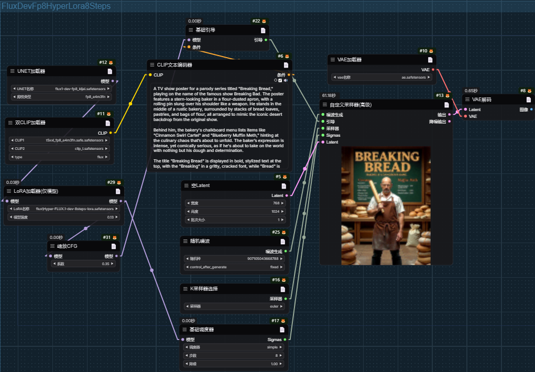The width and height of the screenshot is (535, 372).
Task: Click the fox icon on the #13 badge
Action: point(447,95)
